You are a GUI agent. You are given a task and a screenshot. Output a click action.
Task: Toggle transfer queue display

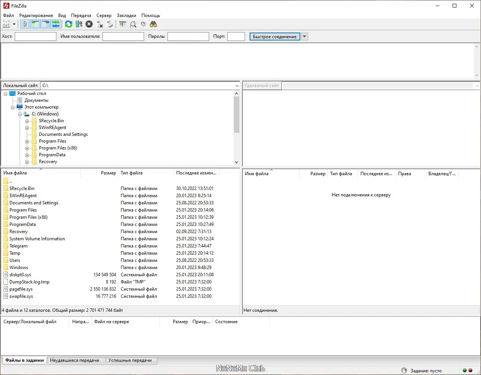[x=56, y=24]
